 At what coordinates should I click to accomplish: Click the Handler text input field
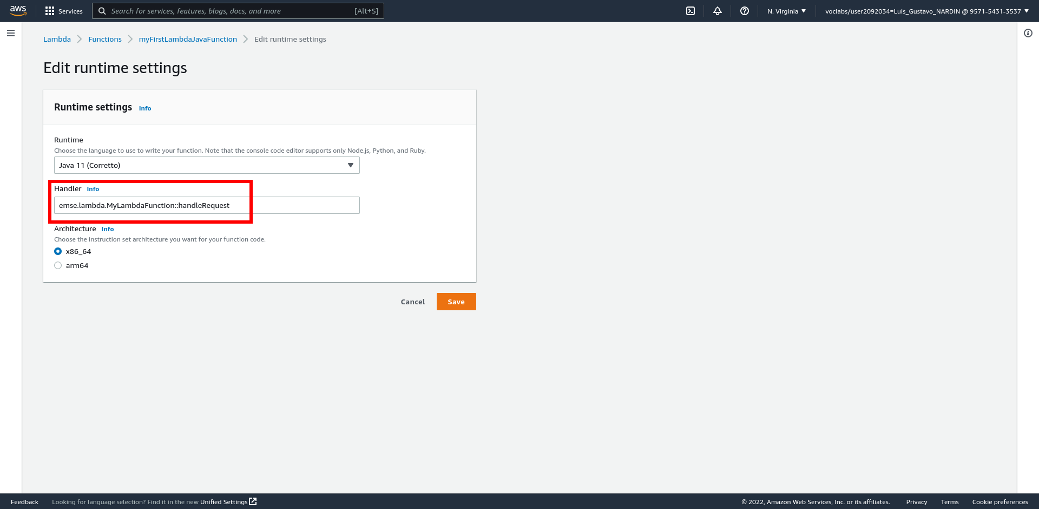coord(207,205)
